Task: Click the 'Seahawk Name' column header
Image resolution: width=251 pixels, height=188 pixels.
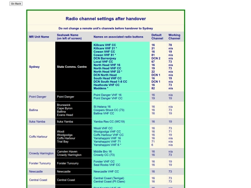Action: [69, 37]
